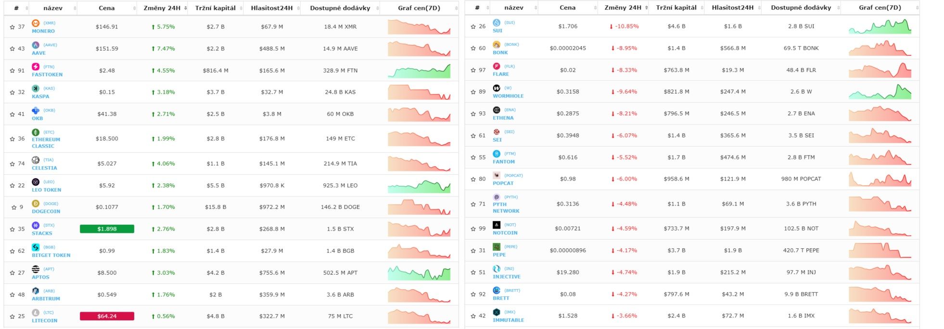The width and height of the screenshot is (944, 329).
Task: Toggle favorite star for SUI row
Action: (473, 26)
